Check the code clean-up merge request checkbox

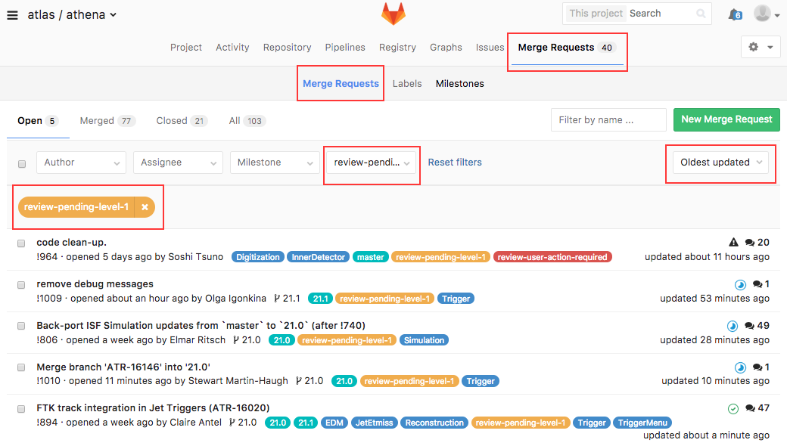[21, 243]
